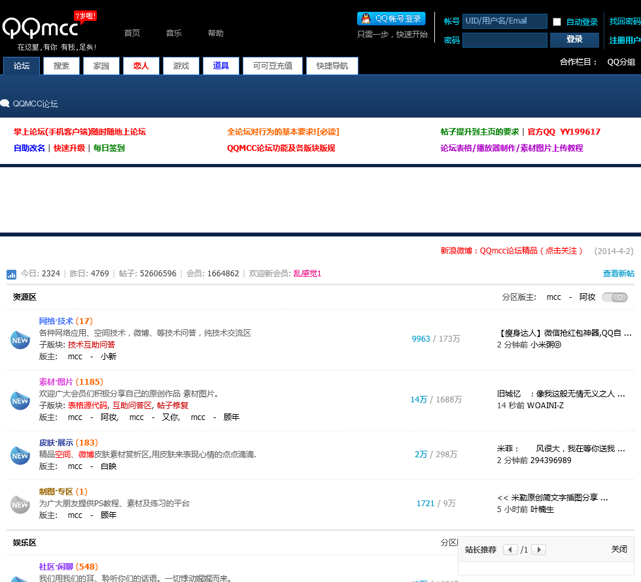This screenshot has height=582, width=641.
Task: Click NEW icon beside 素材·图片 forum
Action: pyautogui.click(x=20, y=401)
